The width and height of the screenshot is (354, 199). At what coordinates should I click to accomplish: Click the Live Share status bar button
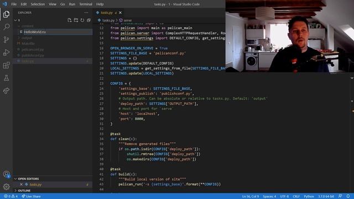(31, 196)
